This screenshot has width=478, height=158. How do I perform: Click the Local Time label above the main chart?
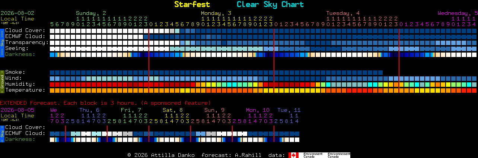pos(17,19)
